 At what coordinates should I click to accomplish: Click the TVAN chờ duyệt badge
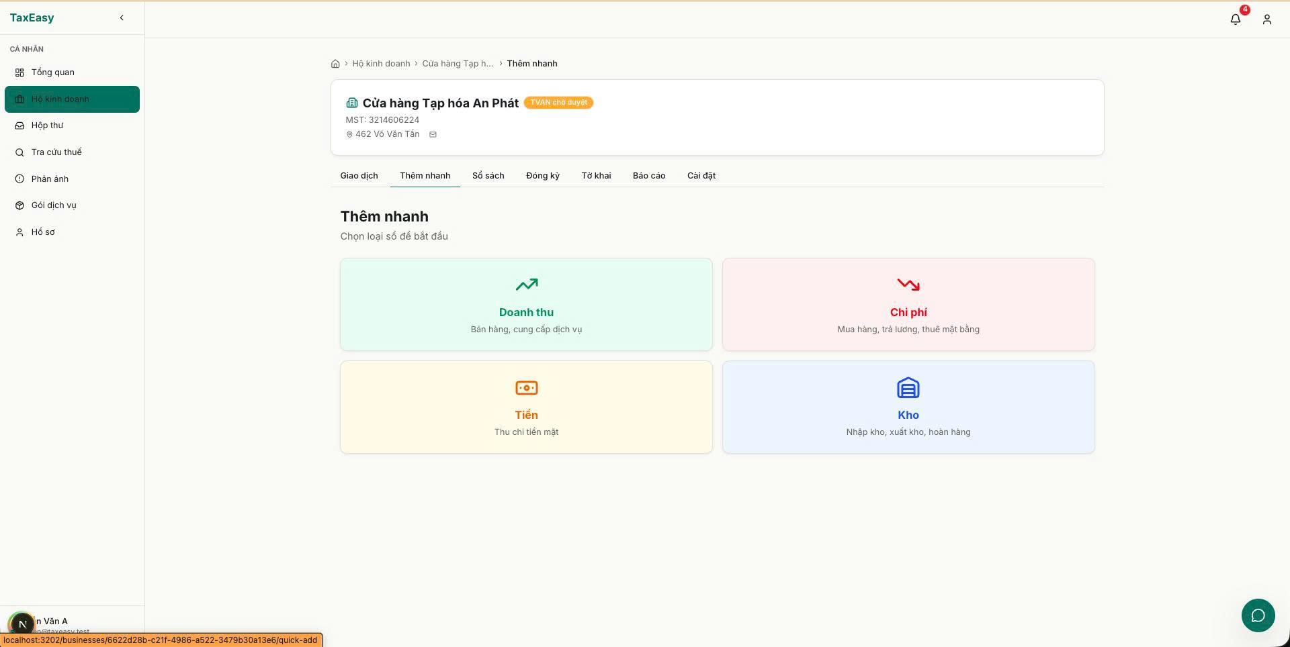558,103
